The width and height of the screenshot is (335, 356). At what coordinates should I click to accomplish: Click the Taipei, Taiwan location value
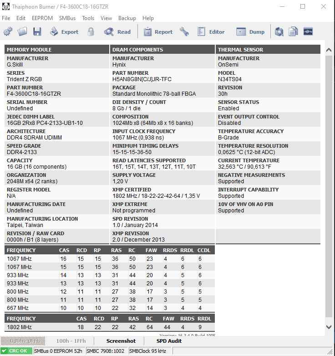point(25,225)
